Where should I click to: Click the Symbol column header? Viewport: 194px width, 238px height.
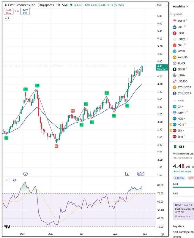[177, 14]
